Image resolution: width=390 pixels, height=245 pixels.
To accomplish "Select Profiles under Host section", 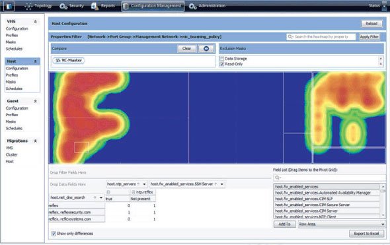I will [12, 75].
